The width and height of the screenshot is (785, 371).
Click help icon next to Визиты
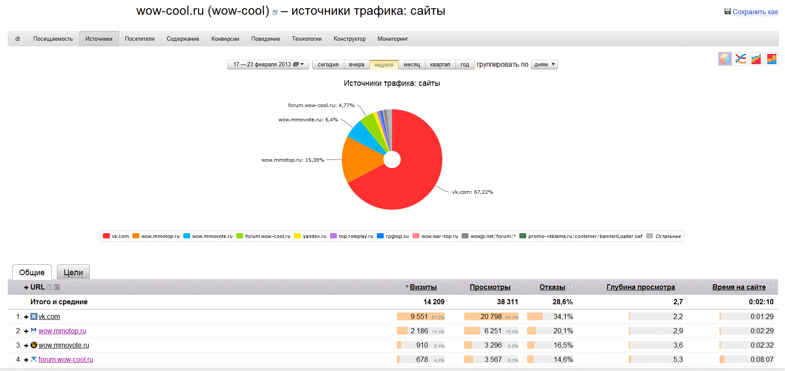point(442,286)
